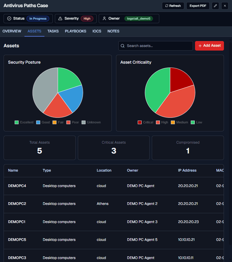Select the DEMOPC4 asset row
232x262 pixels.
pyautogui.click(x=114, y=186)
